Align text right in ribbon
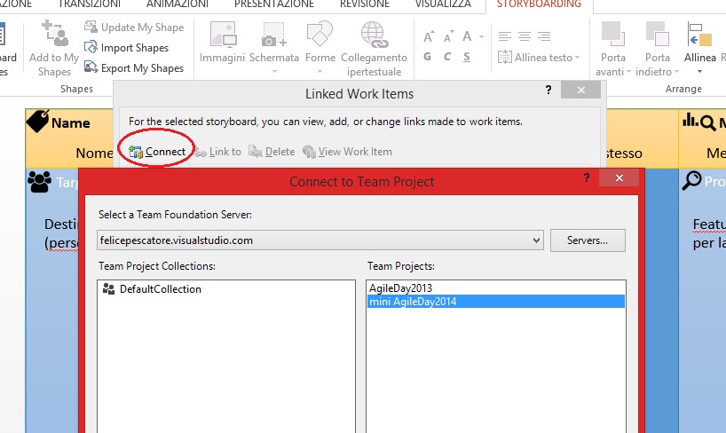 [x=544, y=36]
